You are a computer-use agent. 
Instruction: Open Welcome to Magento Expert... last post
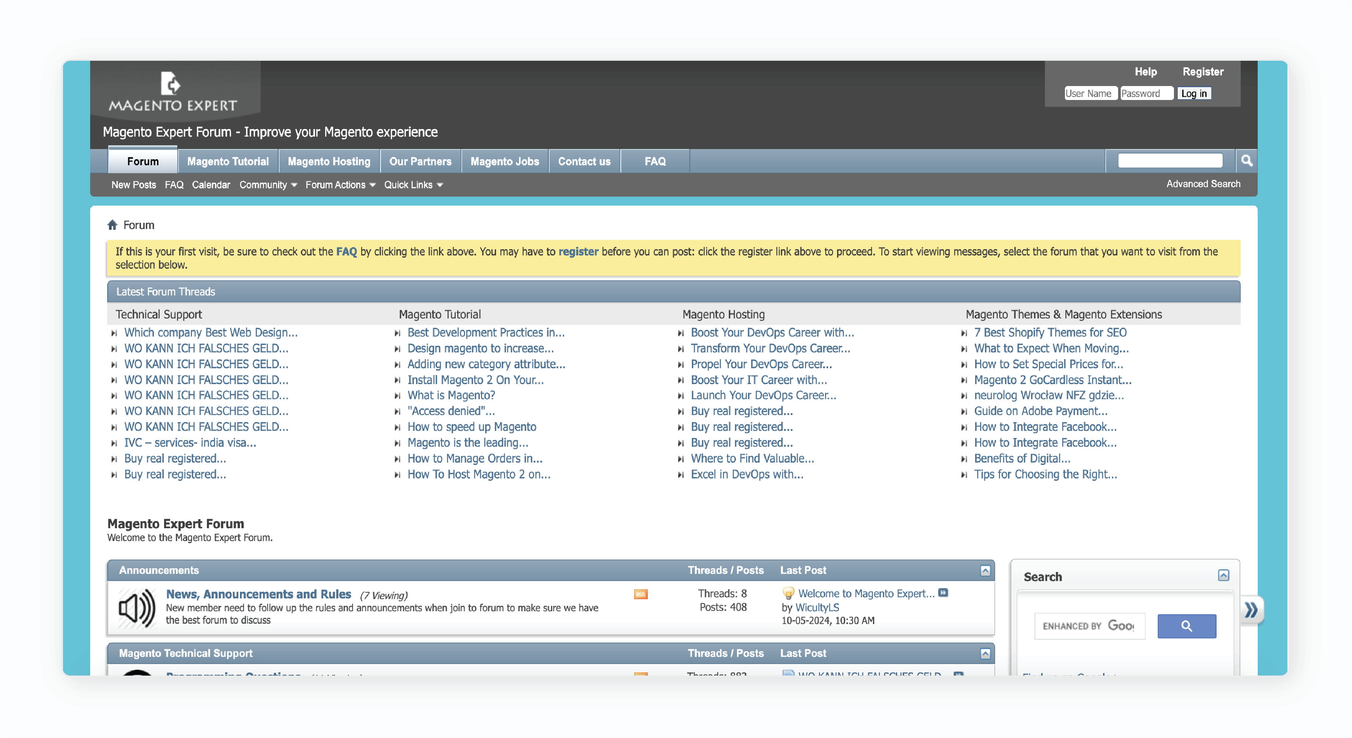coord(866,593)
